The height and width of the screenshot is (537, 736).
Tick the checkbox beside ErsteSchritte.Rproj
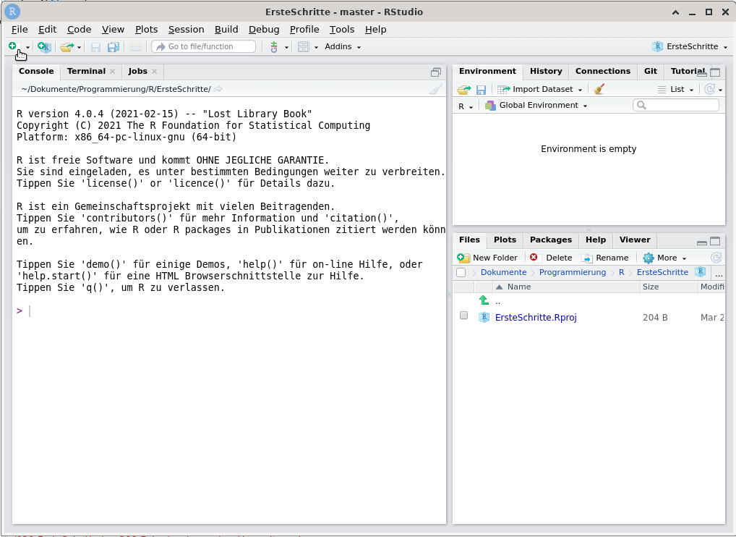point(464,316)
